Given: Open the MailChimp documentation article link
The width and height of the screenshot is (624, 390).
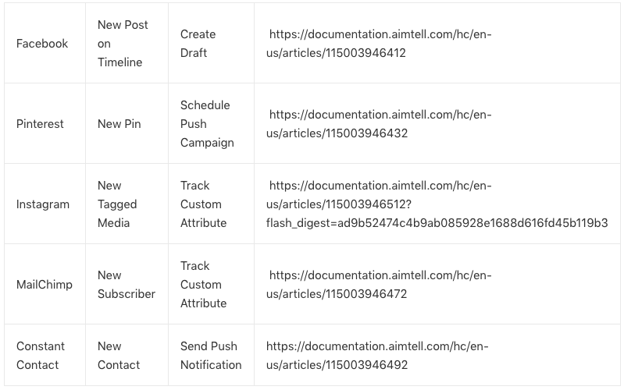Looking at the screenshot, I should 380,285.
